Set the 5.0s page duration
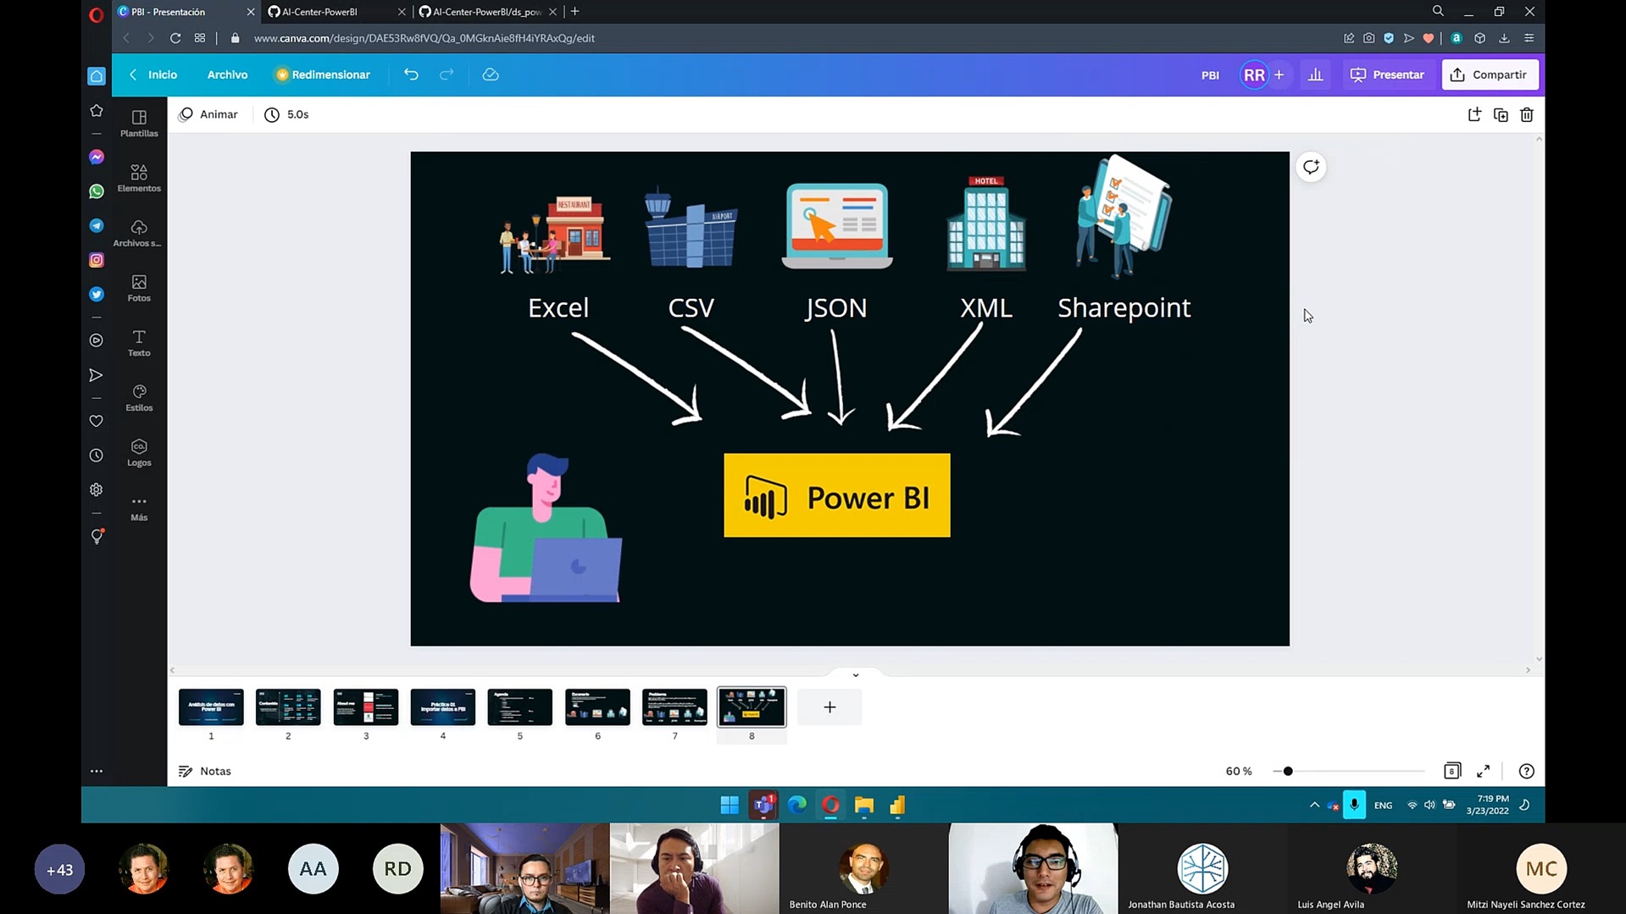 [286, 114]
